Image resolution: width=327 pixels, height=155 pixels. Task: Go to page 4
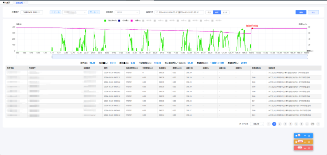[290, 124]
